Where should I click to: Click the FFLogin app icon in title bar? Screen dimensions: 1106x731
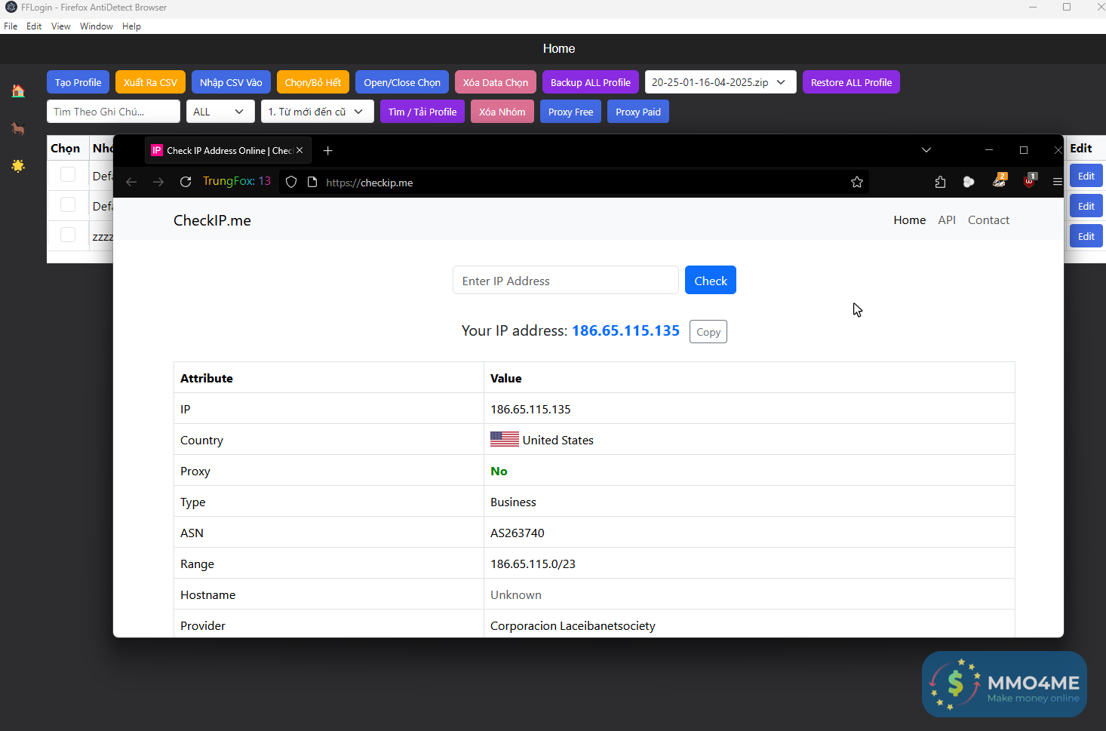click(x=11, y=8)
